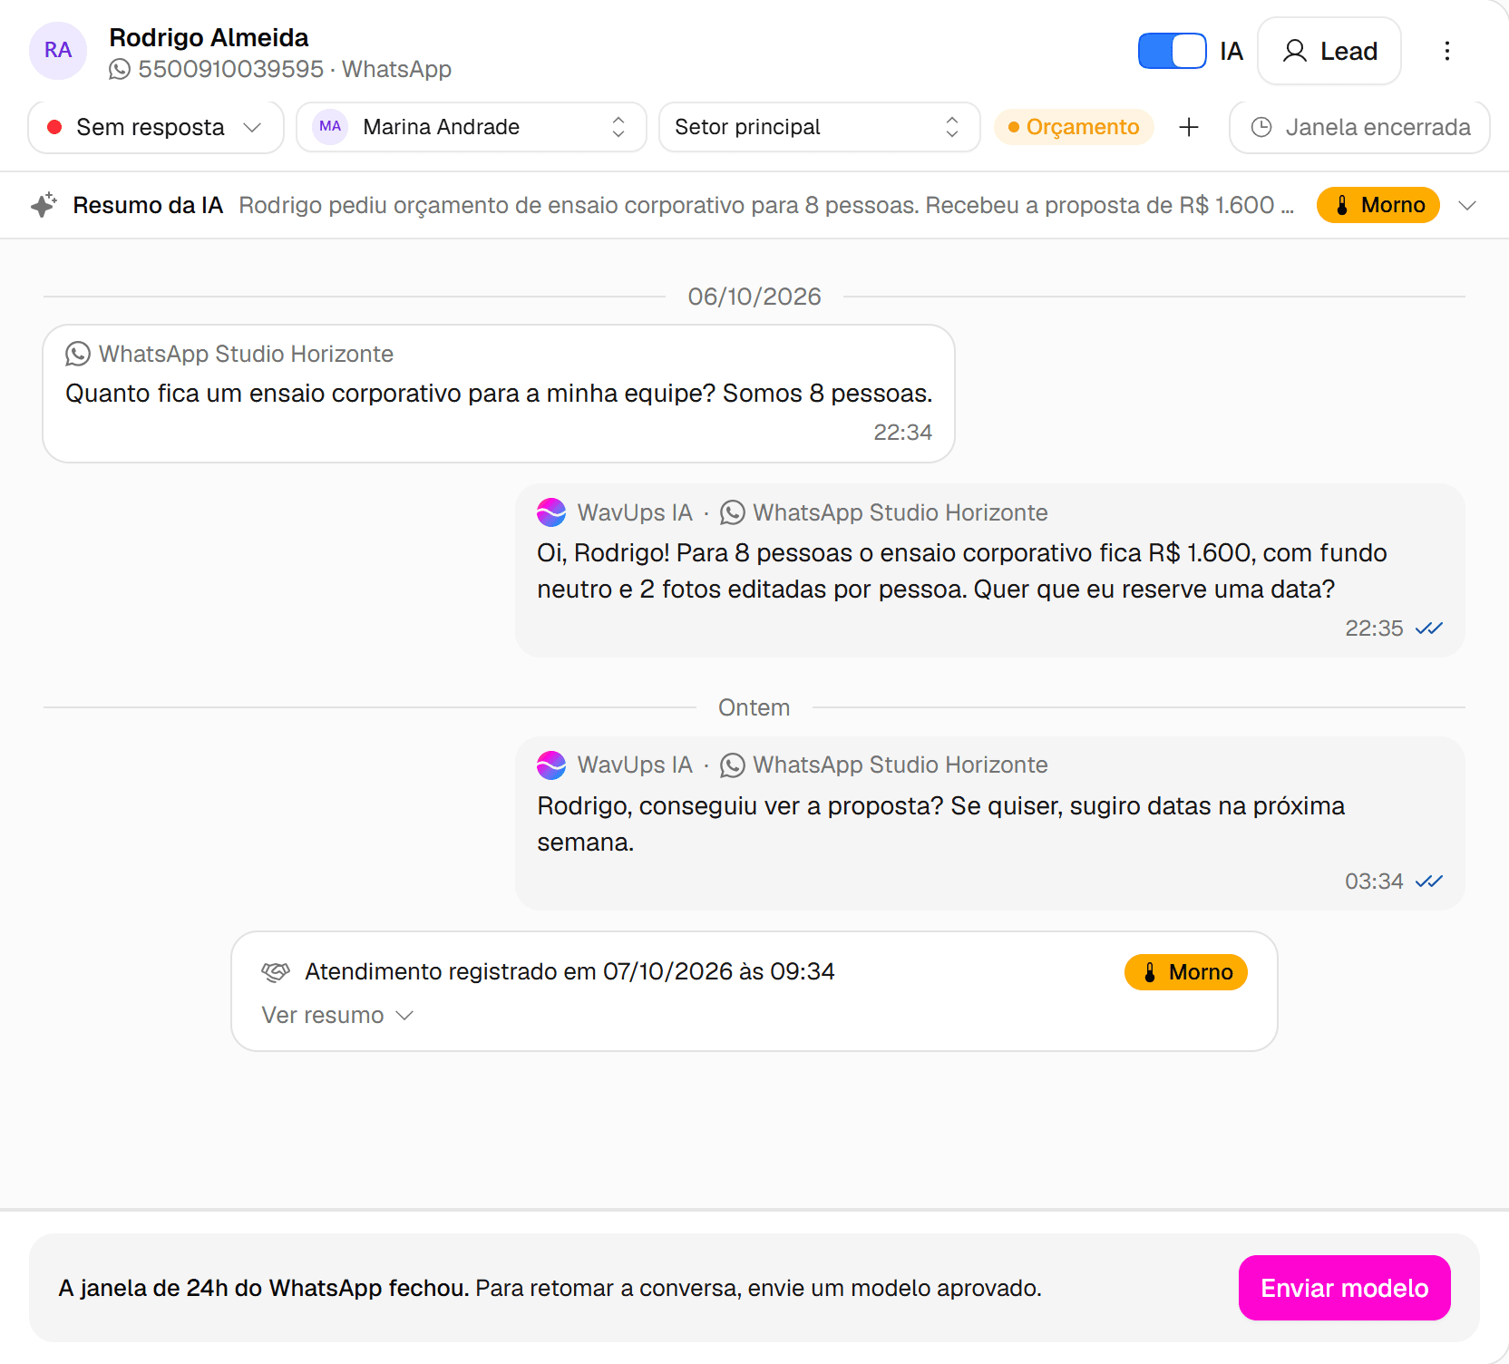Click read-receipt checkmarks on 22:35 message
Viewport: 1509px width, 1364px height.
click(x=1429, y=628)
